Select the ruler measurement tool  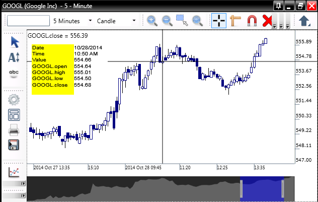click(235, 21)
